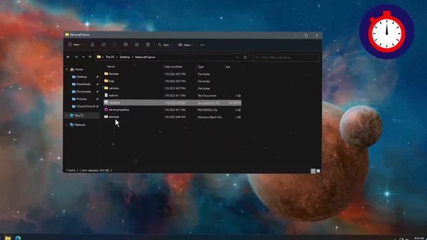
Task: Click the Cut scissors icon in toolbar
Action: [x=93, y=45]
